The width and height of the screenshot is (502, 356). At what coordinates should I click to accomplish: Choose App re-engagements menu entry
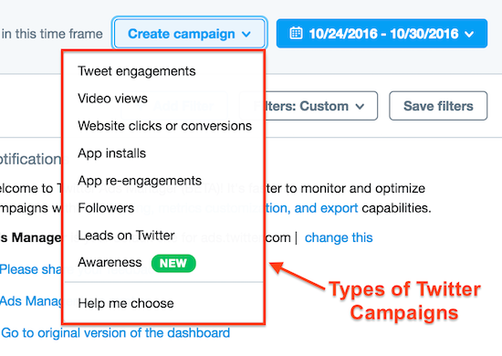(140, 181)
